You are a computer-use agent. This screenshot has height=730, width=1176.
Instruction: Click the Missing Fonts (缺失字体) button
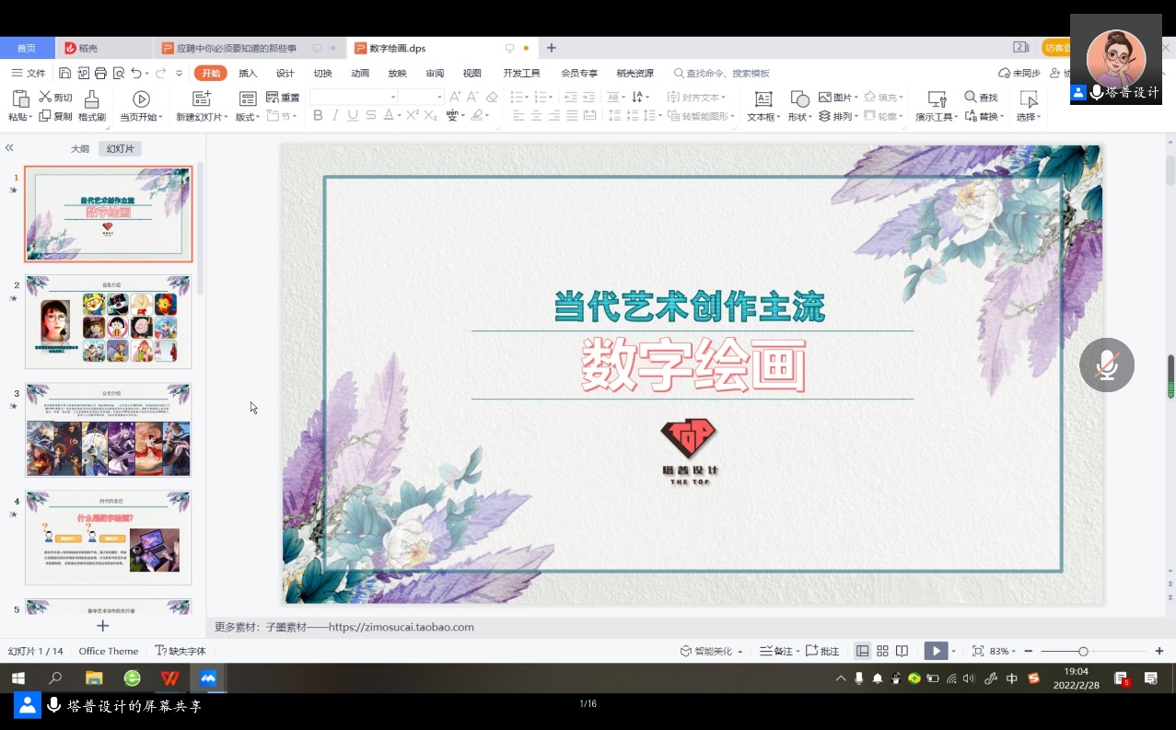pyautogui.click(x=180, y=651)
